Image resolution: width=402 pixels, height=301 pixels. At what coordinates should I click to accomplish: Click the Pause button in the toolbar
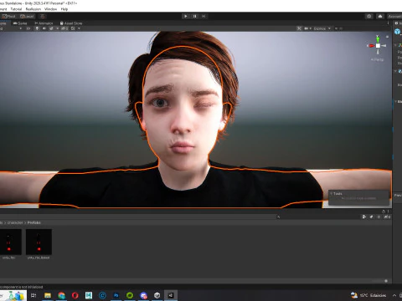coord(194,16)
